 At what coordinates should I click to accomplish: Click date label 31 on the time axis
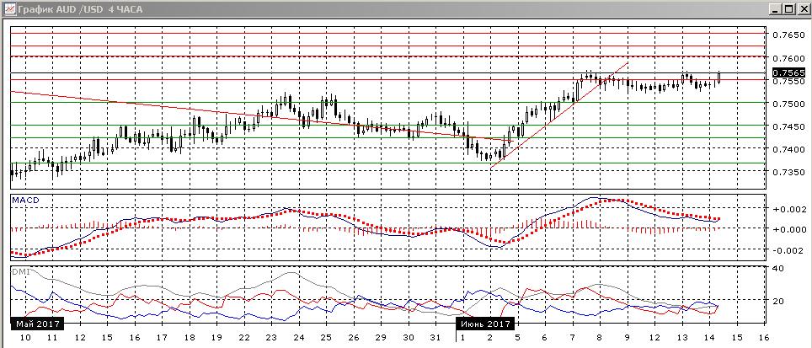point(436,338)
